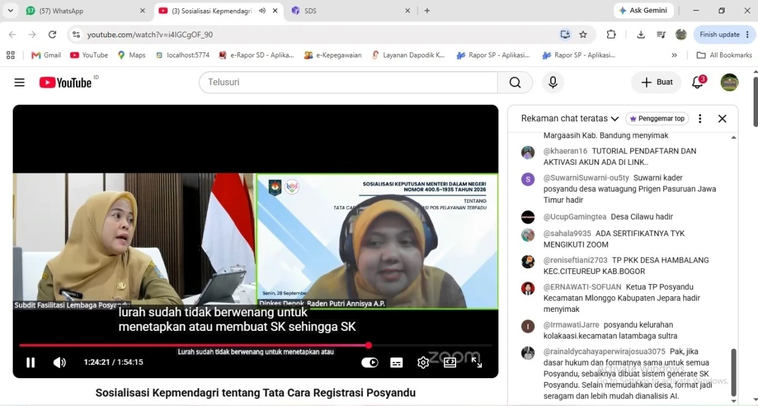This screenshot has height=406, width=758.
Task: Navigate back in browser
Action: (x=14, y=35)
